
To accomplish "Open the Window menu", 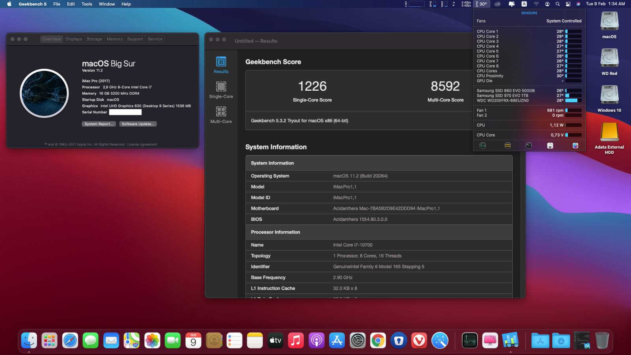I will (107, 4).
